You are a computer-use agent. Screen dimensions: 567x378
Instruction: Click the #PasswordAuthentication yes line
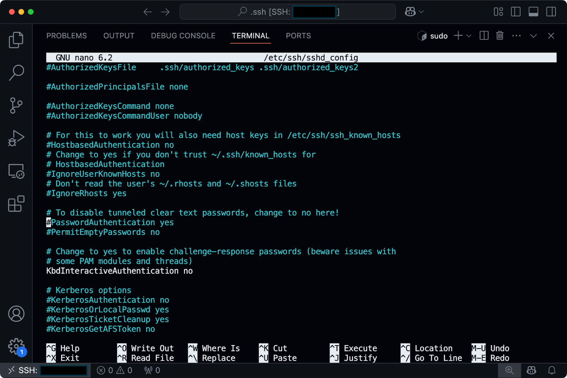tap(110, 223)
